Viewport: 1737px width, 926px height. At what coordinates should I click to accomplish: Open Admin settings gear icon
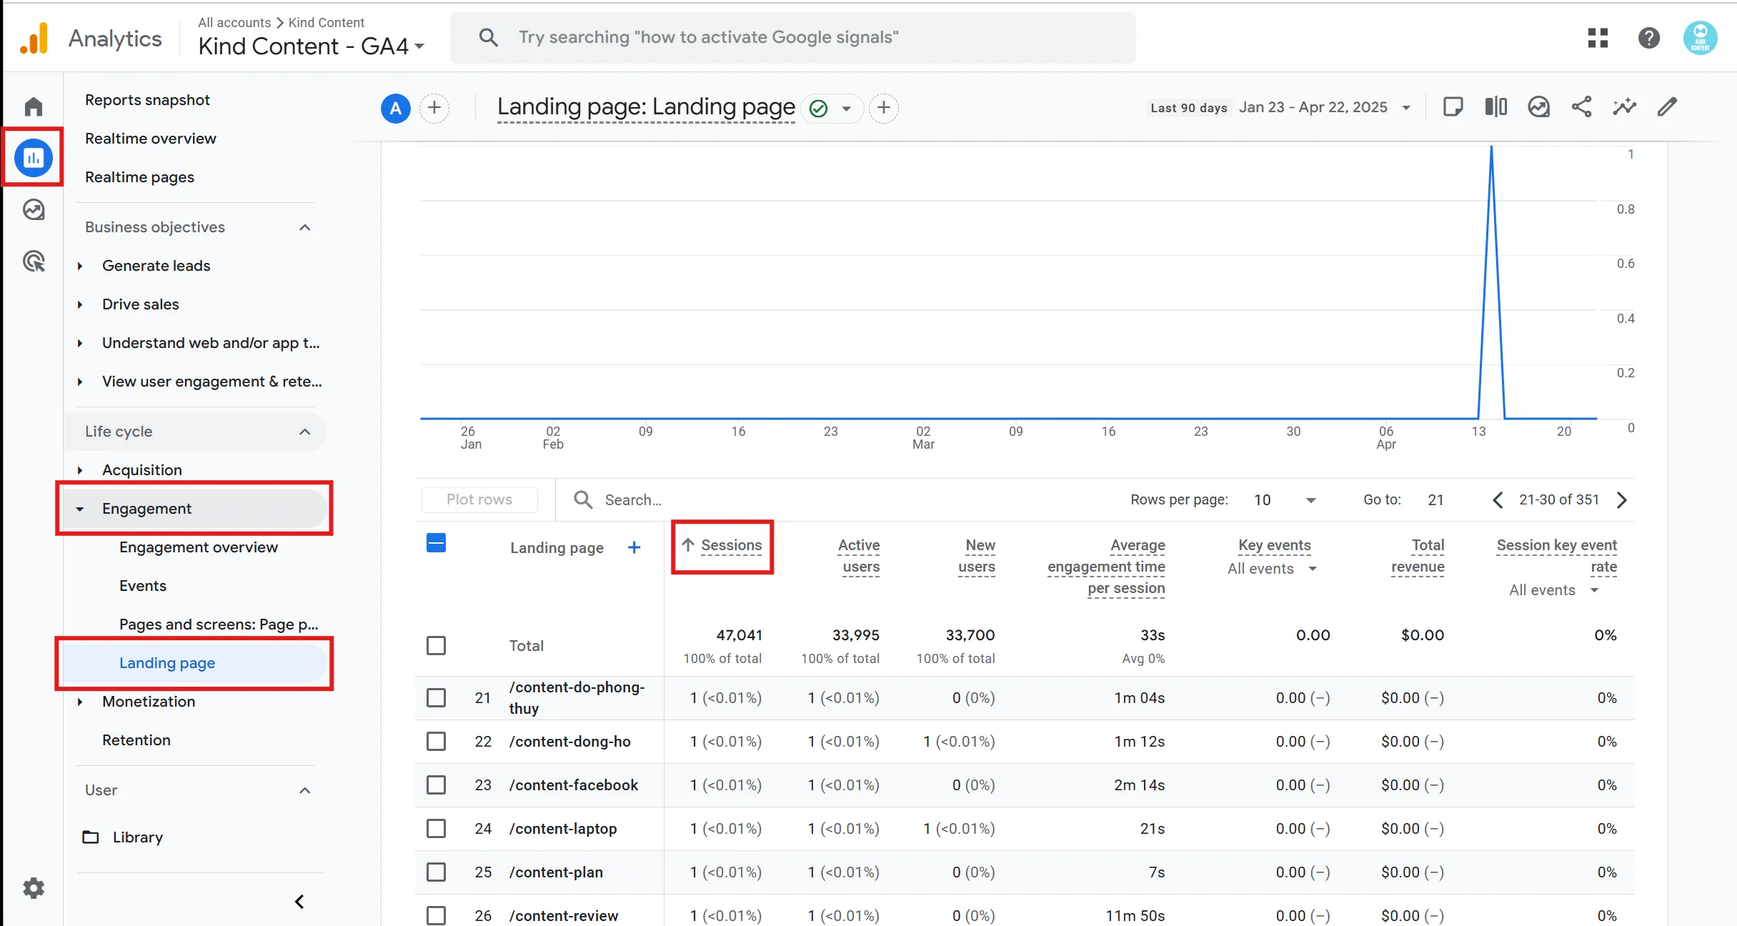point(34,888)
